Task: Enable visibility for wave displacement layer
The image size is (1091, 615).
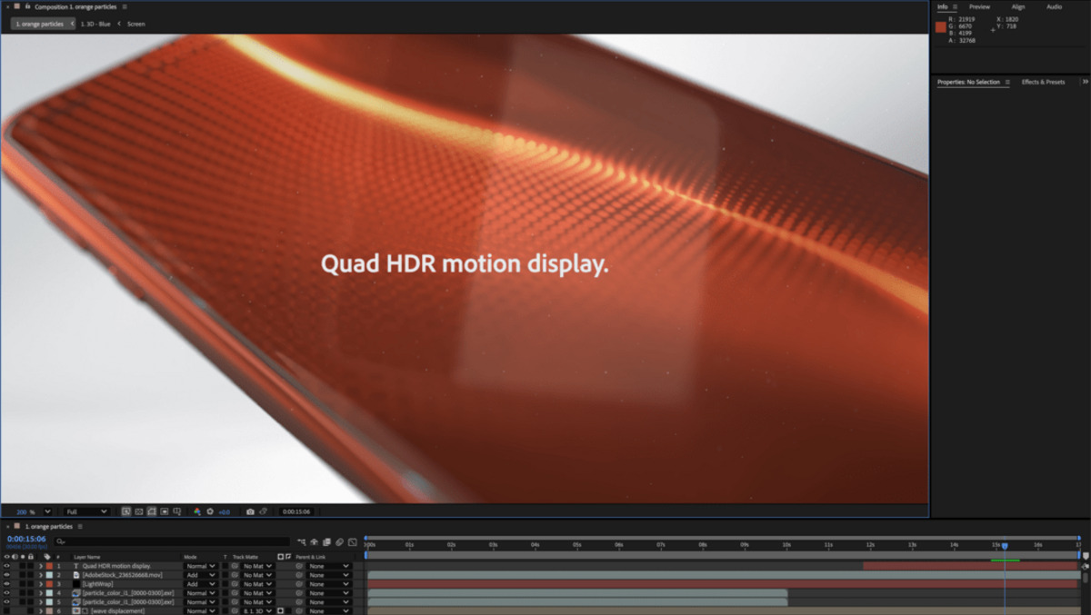Action: pos(6,611)
